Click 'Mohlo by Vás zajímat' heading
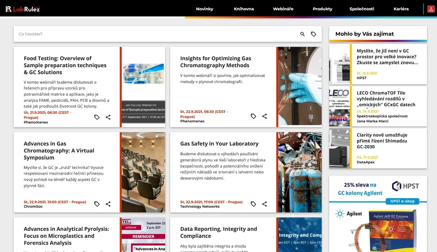The height and width of the screenshot is (252, 437). (x=364, y=34)
